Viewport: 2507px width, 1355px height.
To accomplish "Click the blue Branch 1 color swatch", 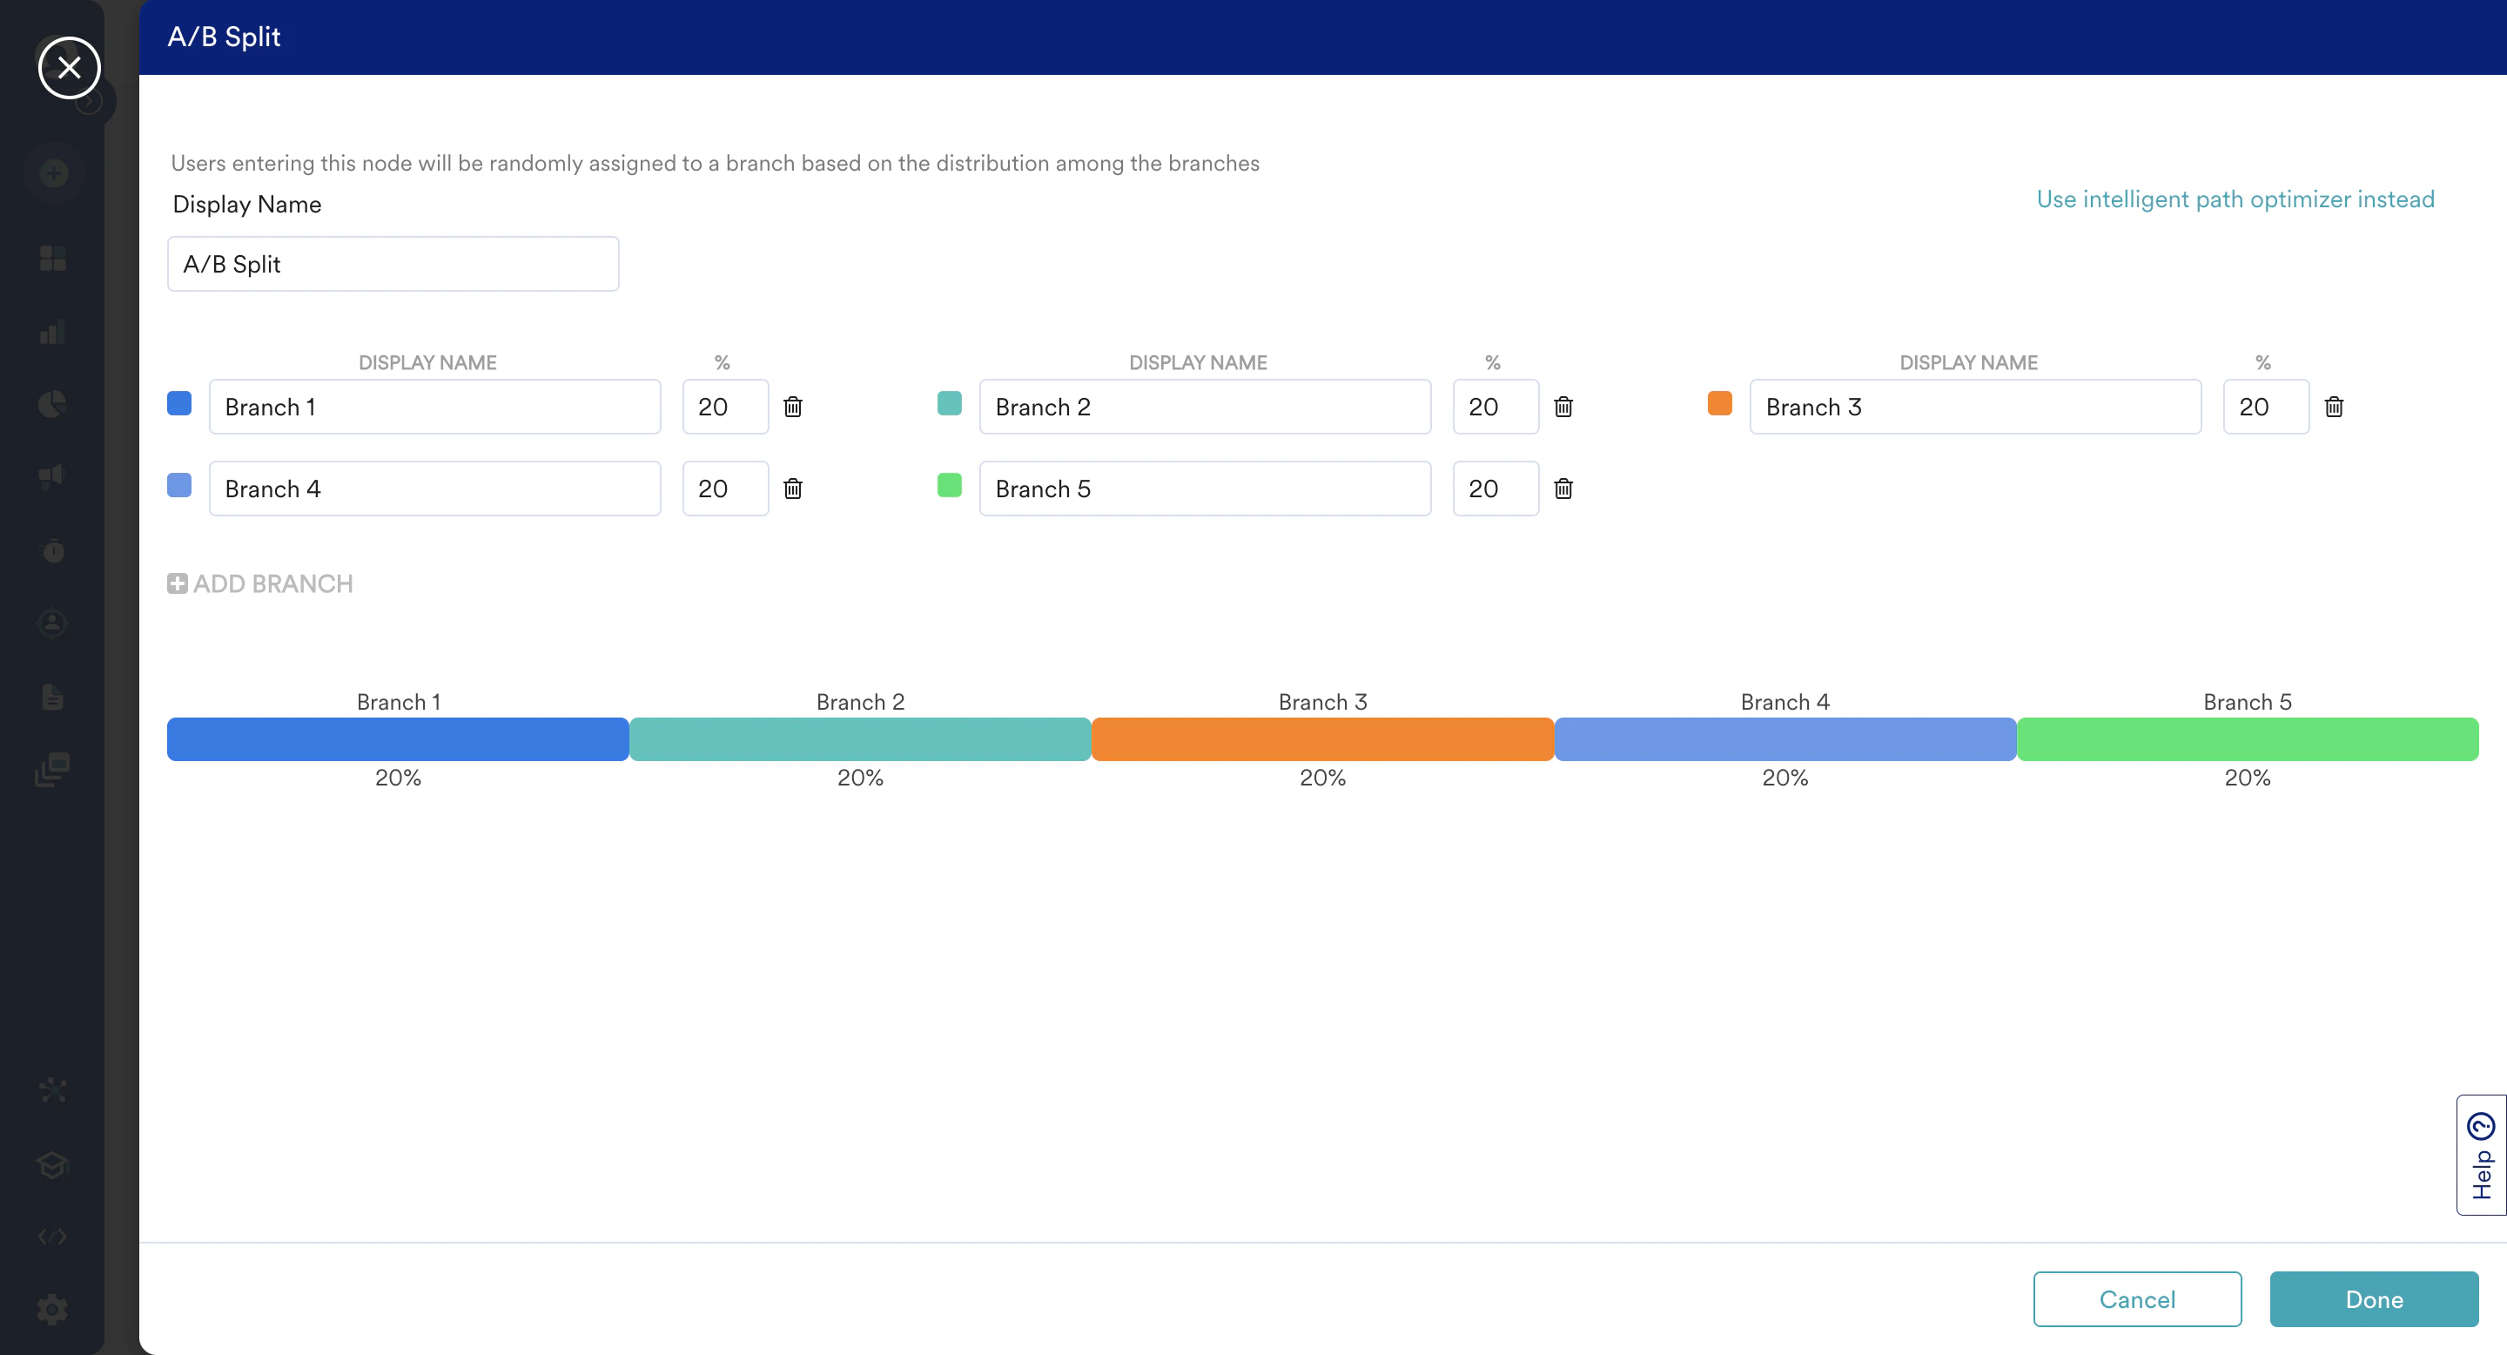I will pos(179,404).
